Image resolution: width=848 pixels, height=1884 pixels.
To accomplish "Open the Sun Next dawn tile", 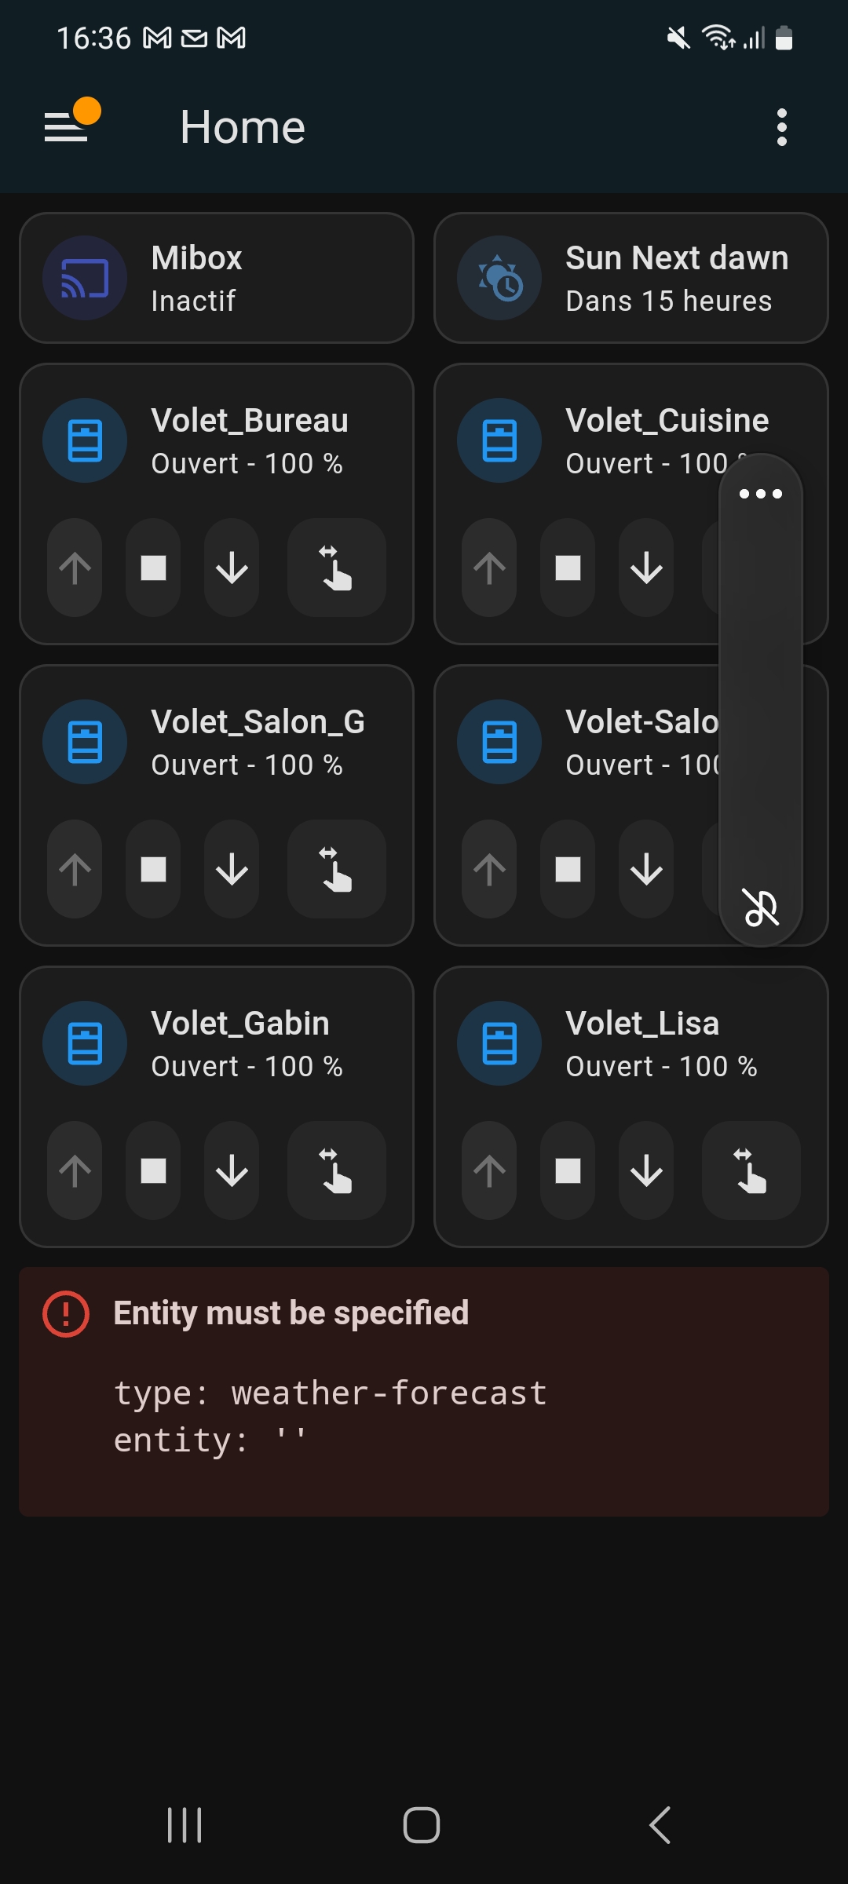I will pyautogui.click(x=631, y=278).
